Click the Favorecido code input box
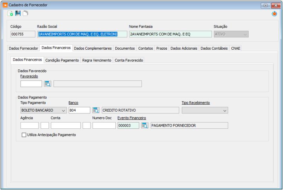The height and width of the screenshot is (190, 283). pos(31,84)
